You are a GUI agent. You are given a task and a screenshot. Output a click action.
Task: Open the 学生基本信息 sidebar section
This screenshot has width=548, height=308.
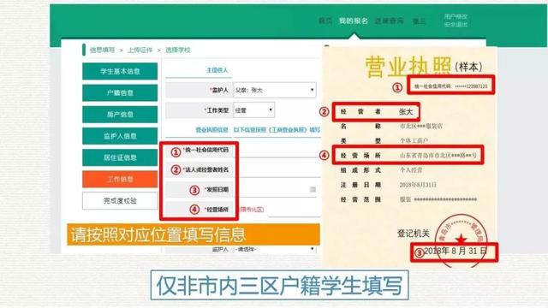[120, 71]
